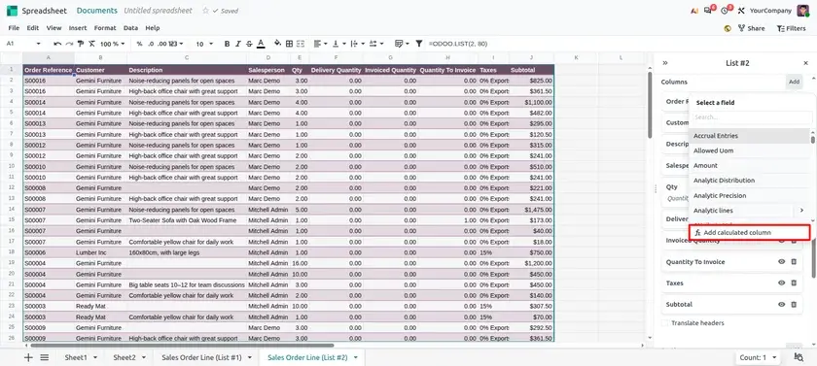Delete the Taxes column
The height and width of the screenshot is (366, 817).
coord(794,283)
